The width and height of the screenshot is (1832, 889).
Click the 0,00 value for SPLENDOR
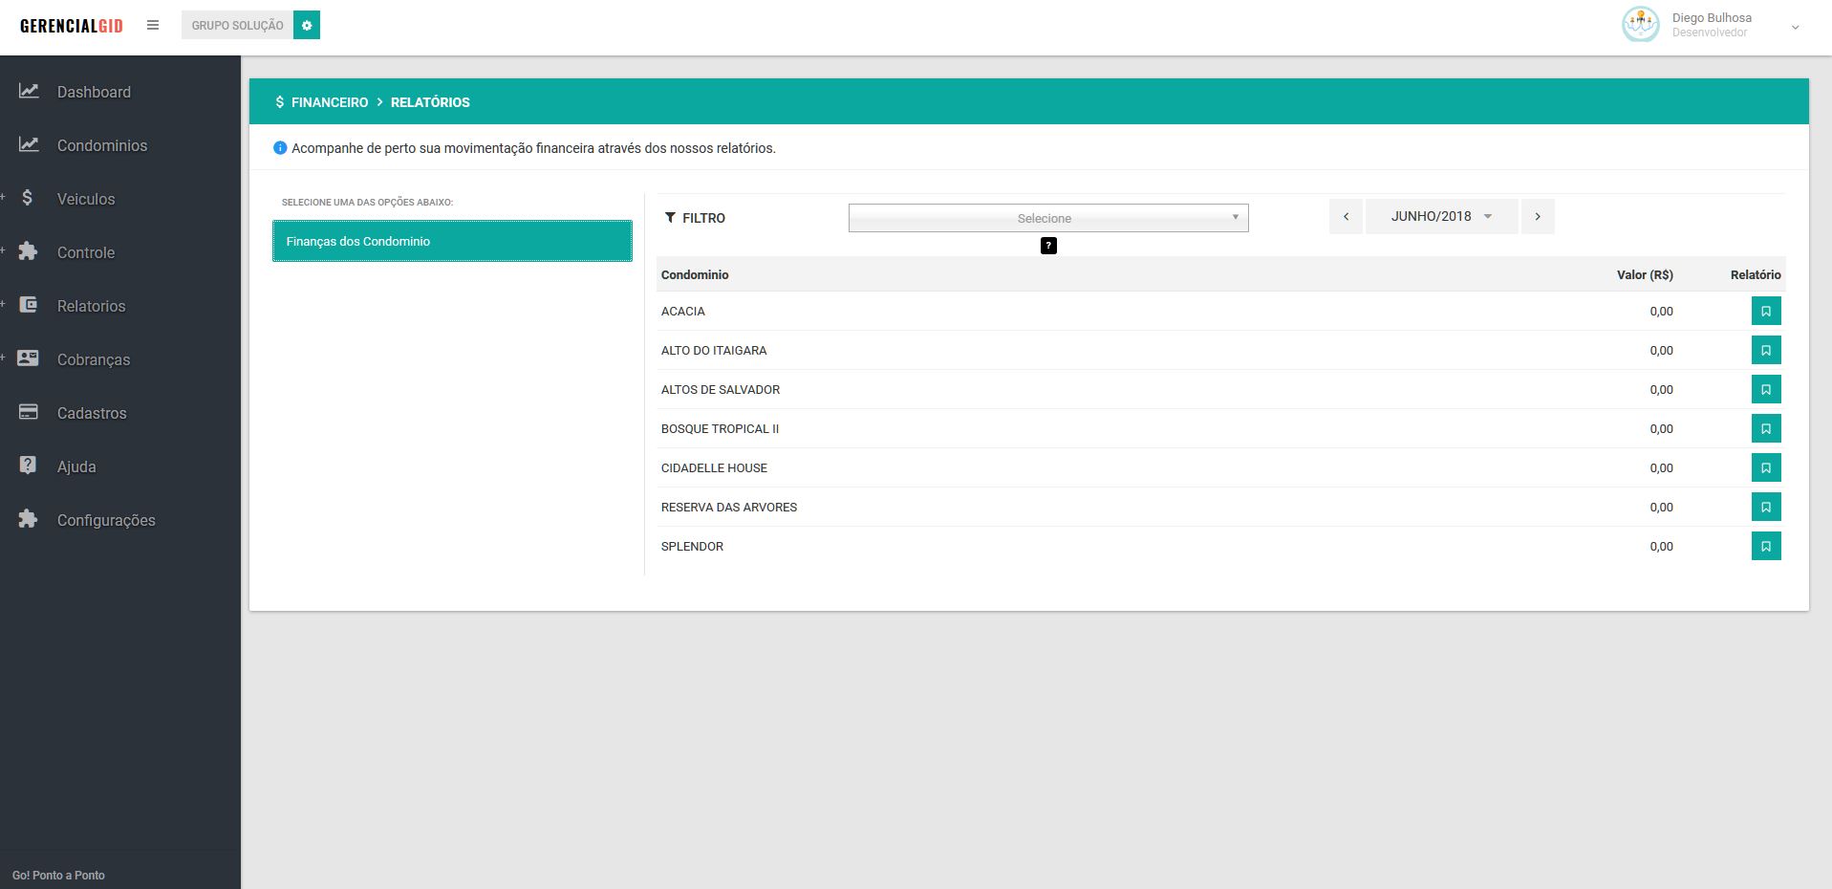(x=1661, y=546)
